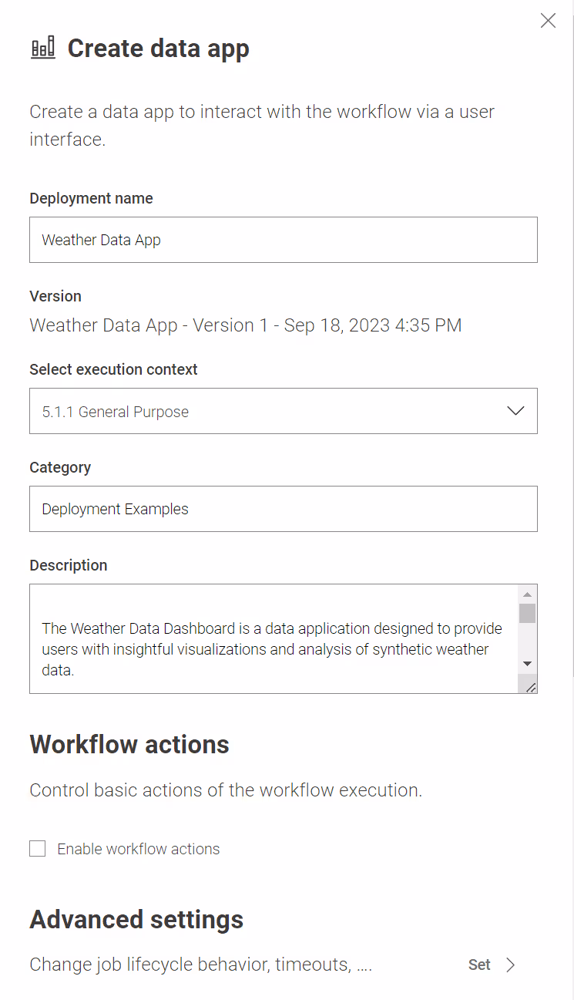
Task: Click the Description scrollbar down arrow
Action: [x=528, y=664]
